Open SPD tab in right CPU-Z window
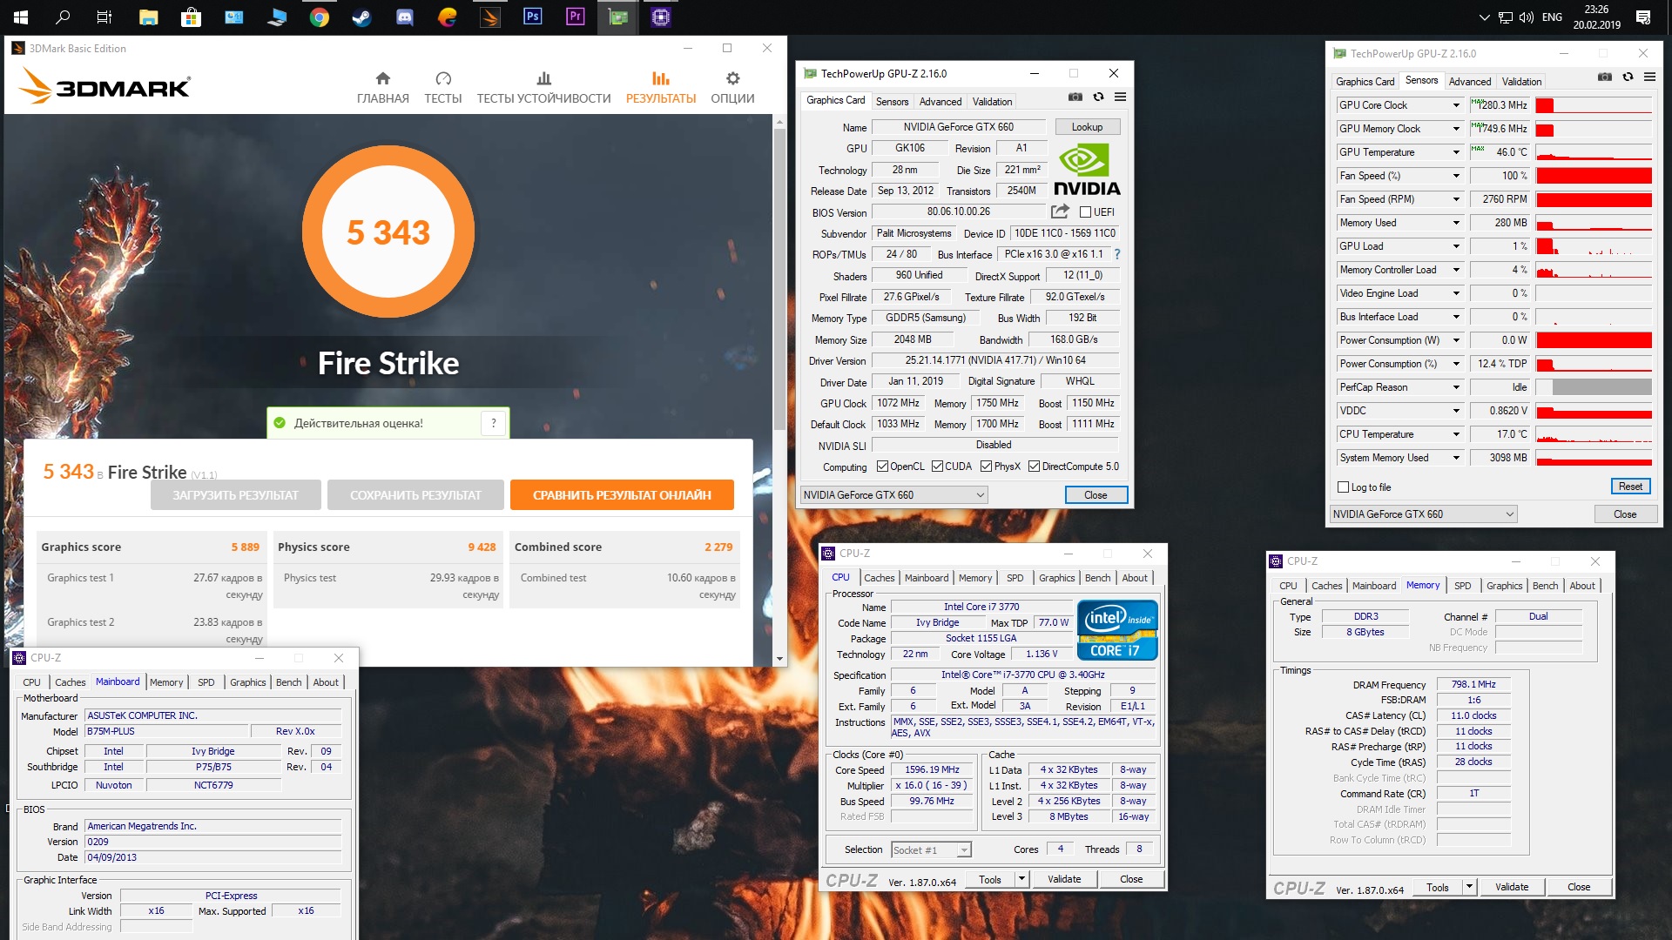Viewport: 1672px width, 940px height. (x=1463, y=586)
